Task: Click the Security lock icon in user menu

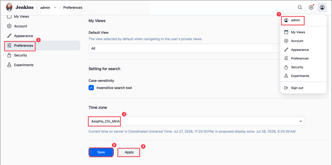Action: pos(286,67)
